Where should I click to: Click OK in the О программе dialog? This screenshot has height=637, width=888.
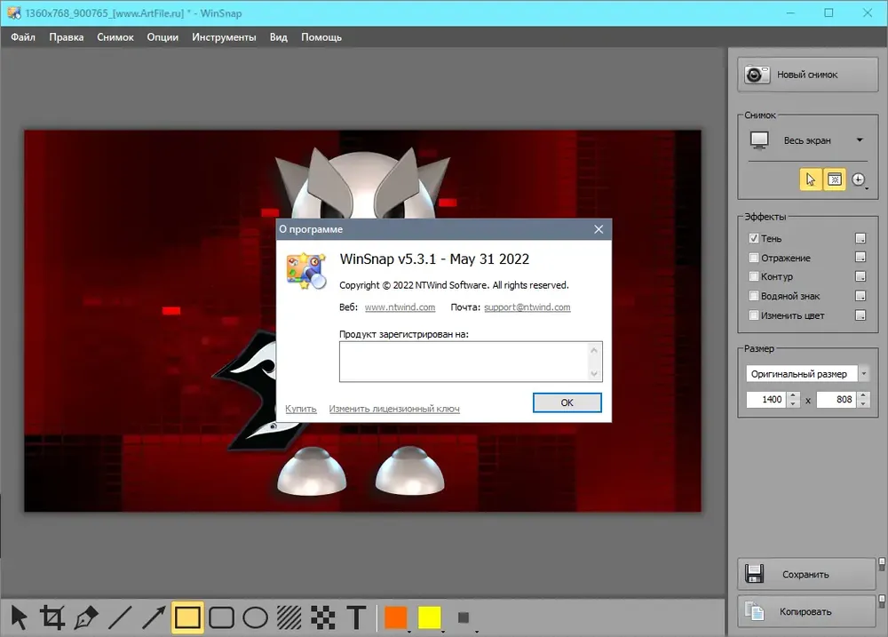pos(567,402)
